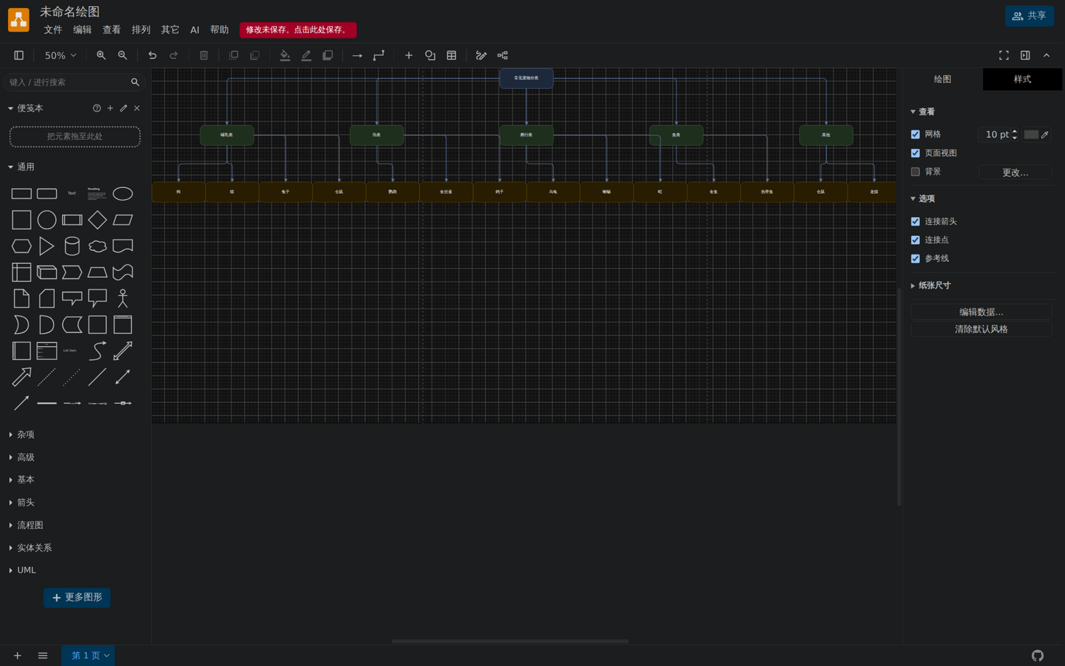Pick the diamond shape from 通用

pos(97,220)
